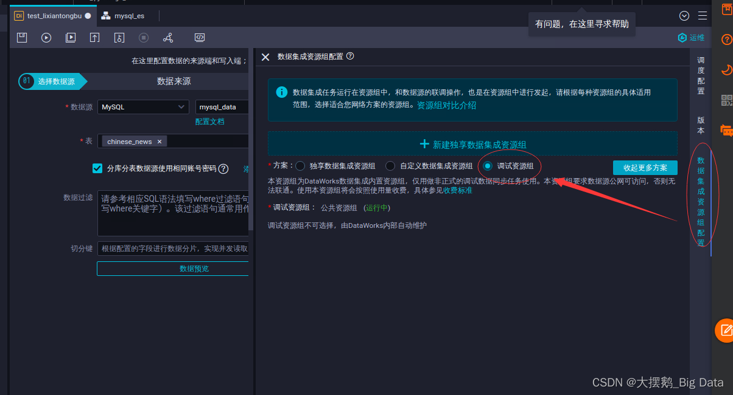Click the 运维 operations icon link

coord(691,38)
